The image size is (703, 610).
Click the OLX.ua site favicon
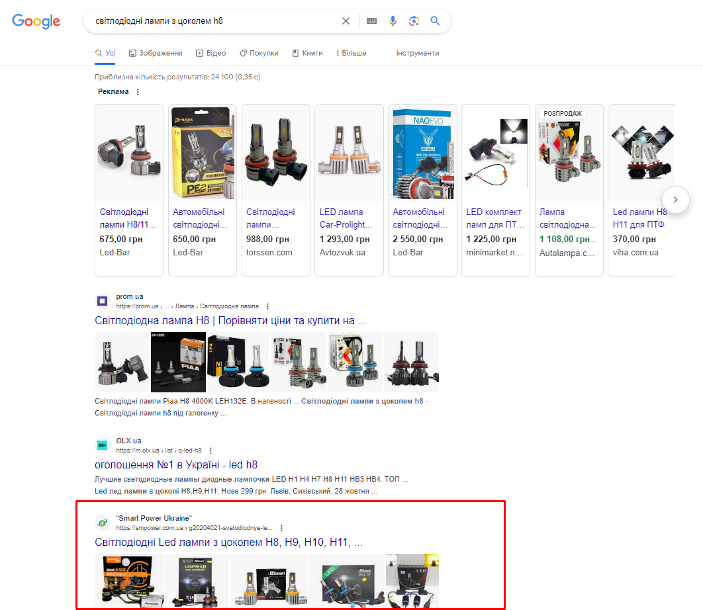click(103, 445)
